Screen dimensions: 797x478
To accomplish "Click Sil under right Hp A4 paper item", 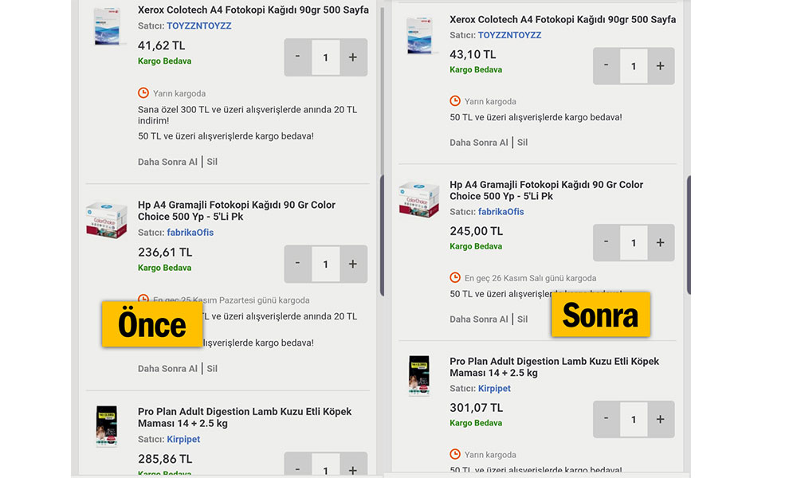I will coord(522,319).
